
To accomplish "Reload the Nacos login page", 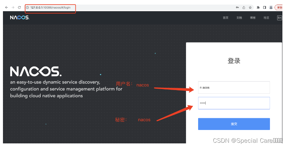I will [19, 8].
